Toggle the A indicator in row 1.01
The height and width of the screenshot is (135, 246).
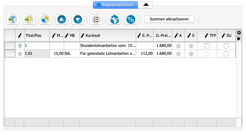178,54
